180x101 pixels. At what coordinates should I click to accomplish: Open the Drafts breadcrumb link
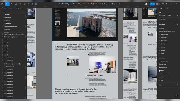pos(58,4)
